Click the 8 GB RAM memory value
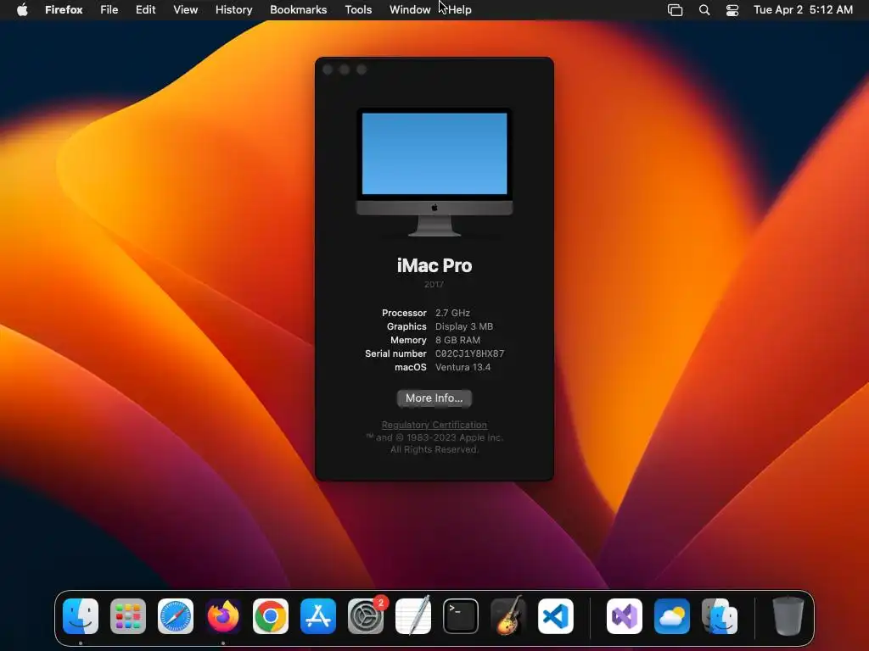This screenshot has width=869, height=651. tap(457, 340)
